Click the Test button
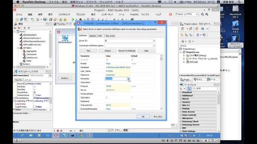This screenshot has height=144, width=257. (88, 51)
